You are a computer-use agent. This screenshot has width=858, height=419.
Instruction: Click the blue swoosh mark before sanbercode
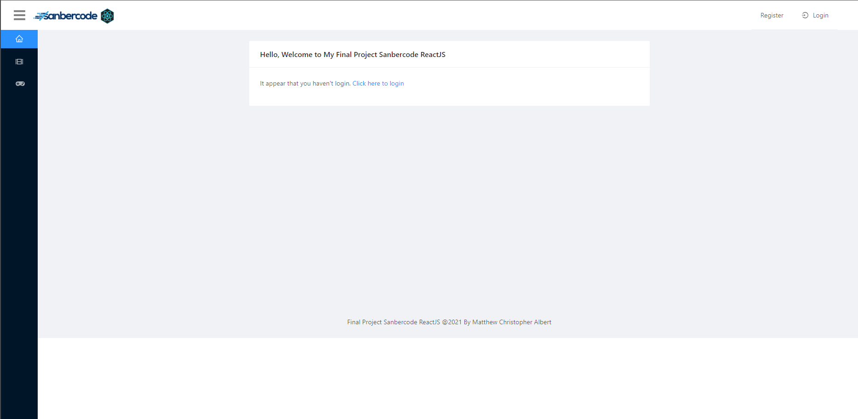tap(40, 16)
